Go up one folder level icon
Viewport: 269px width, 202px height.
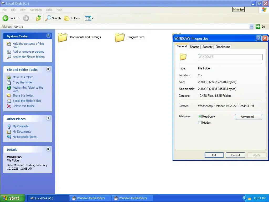39,18
